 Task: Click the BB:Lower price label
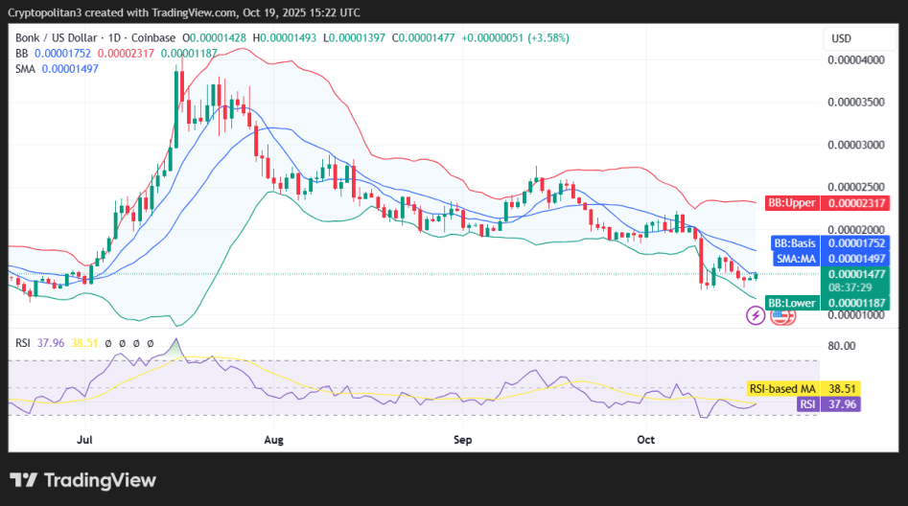pyautogui.click(x=791, y=303)
